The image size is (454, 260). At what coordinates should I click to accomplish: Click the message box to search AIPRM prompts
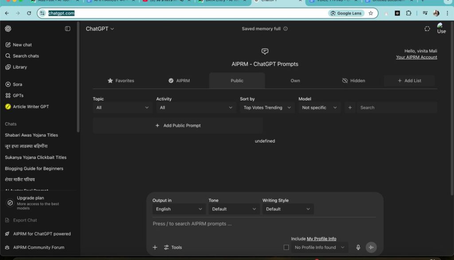(263, 224)
